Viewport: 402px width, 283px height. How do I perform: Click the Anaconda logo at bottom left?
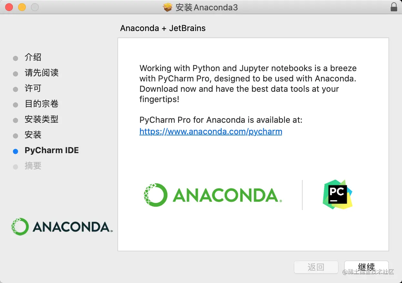point(61,226)
